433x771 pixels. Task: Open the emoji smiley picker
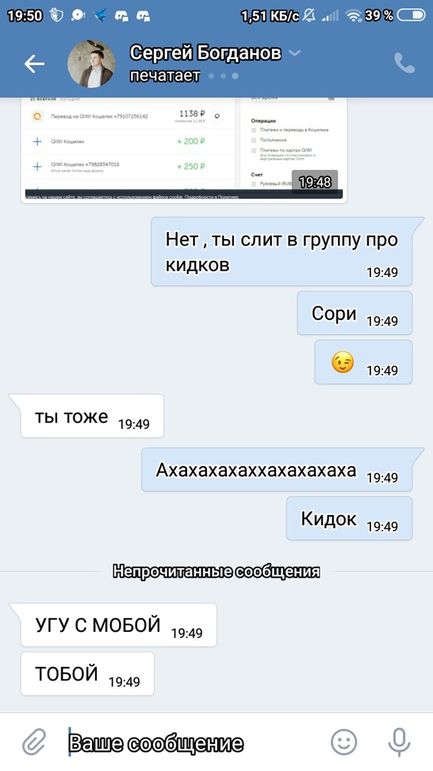(344, 742)
